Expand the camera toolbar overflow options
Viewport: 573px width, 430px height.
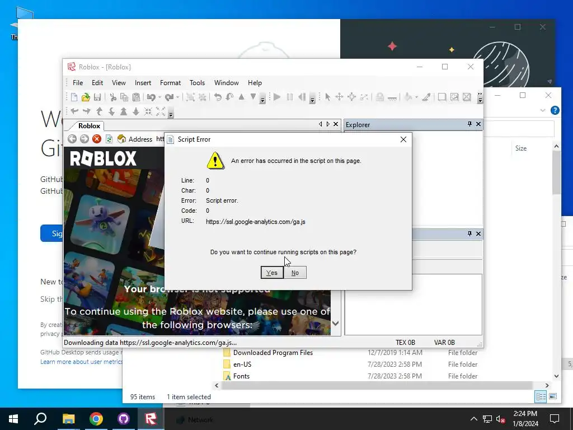pyautogui.click(x=171, y=114)
